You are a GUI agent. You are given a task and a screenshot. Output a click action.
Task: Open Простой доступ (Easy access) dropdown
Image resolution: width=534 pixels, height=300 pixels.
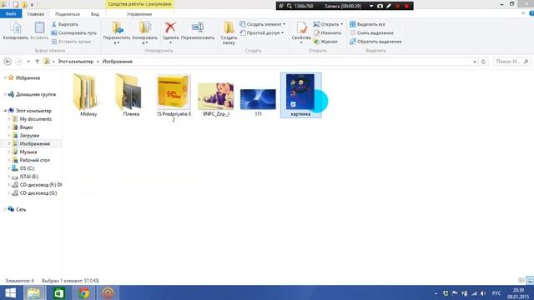[x=261, y=33]
